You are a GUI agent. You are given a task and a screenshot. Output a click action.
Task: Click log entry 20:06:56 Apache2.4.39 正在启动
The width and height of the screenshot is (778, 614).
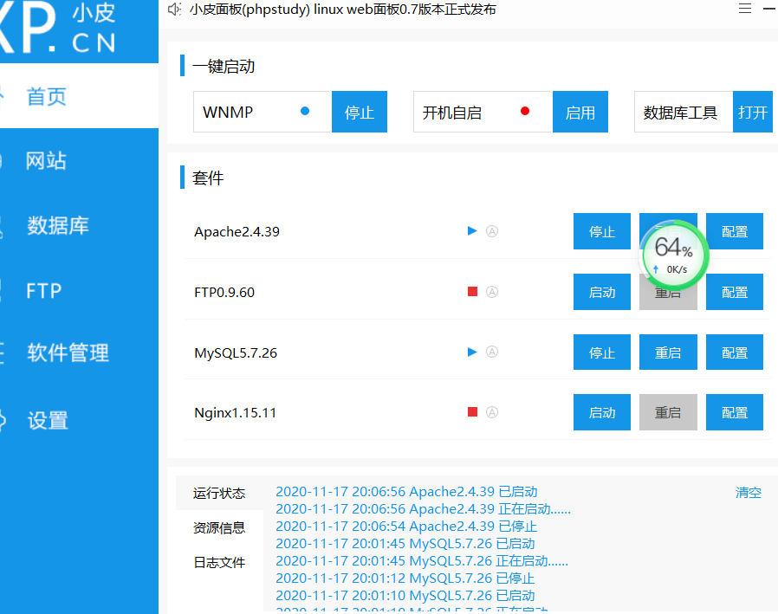(424, 509)
